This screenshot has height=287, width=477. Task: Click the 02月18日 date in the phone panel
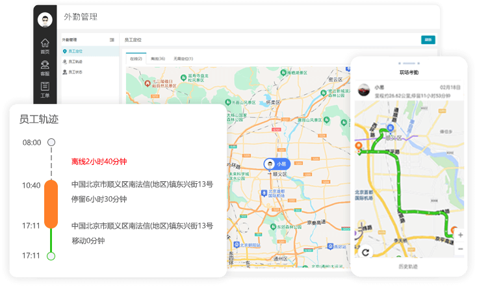(x=450, y=87)
